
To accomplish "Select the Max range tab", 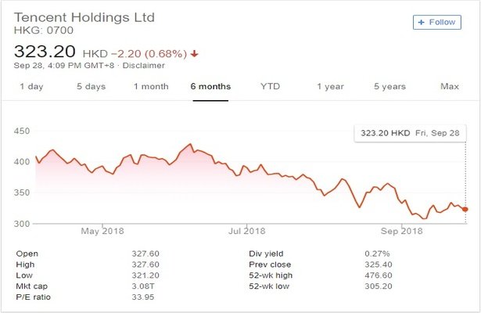I will (449, 86).
